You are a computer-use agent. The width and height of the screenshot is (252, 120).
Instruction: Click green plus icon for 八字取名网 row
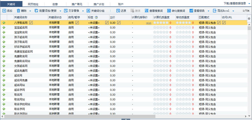(x=4, y=23)
